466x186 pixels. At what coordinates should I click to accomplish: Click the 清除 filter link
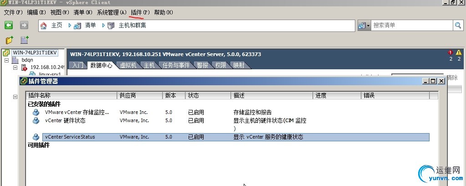click(x=452, y=77)
